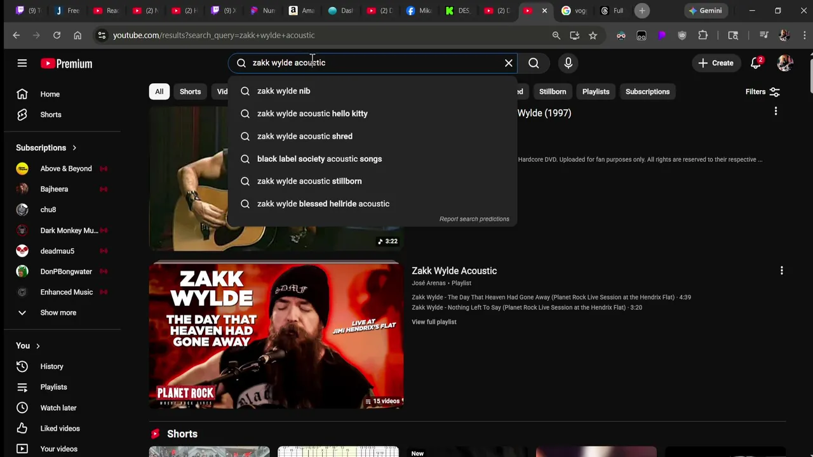Screen dimensions: 813x457
Task: Open the search Filters button
Action: click(763, 92)
